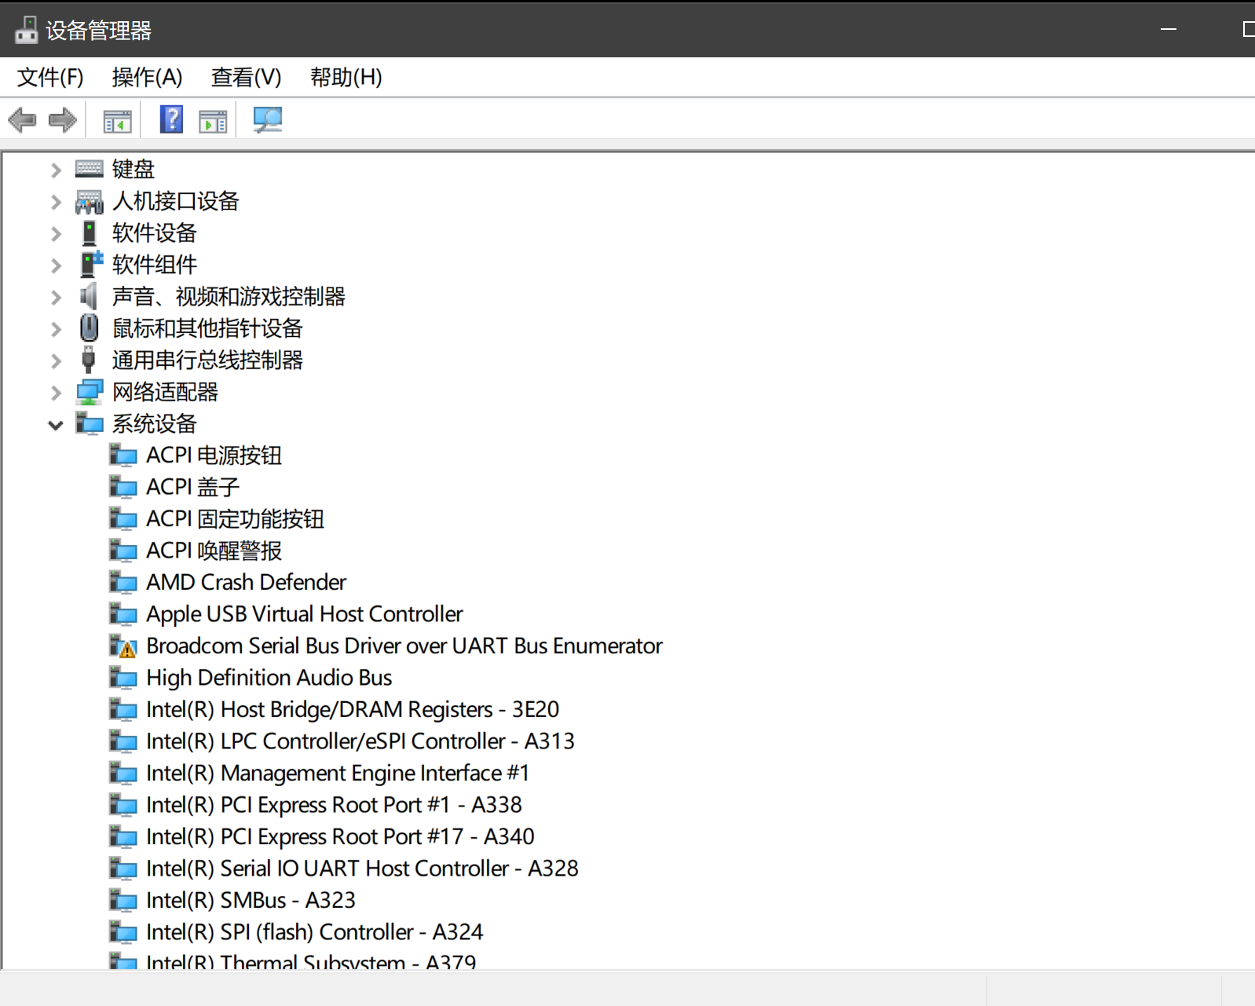Viewport: 1255px width, 1006px height.
Task: Select Intel(R) PCI Express Root Port #1 - A338
Action: (334, 805)
